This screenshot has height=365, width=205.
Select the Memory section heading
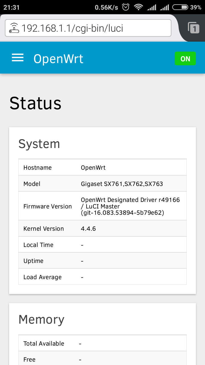[x=41, y=319]
